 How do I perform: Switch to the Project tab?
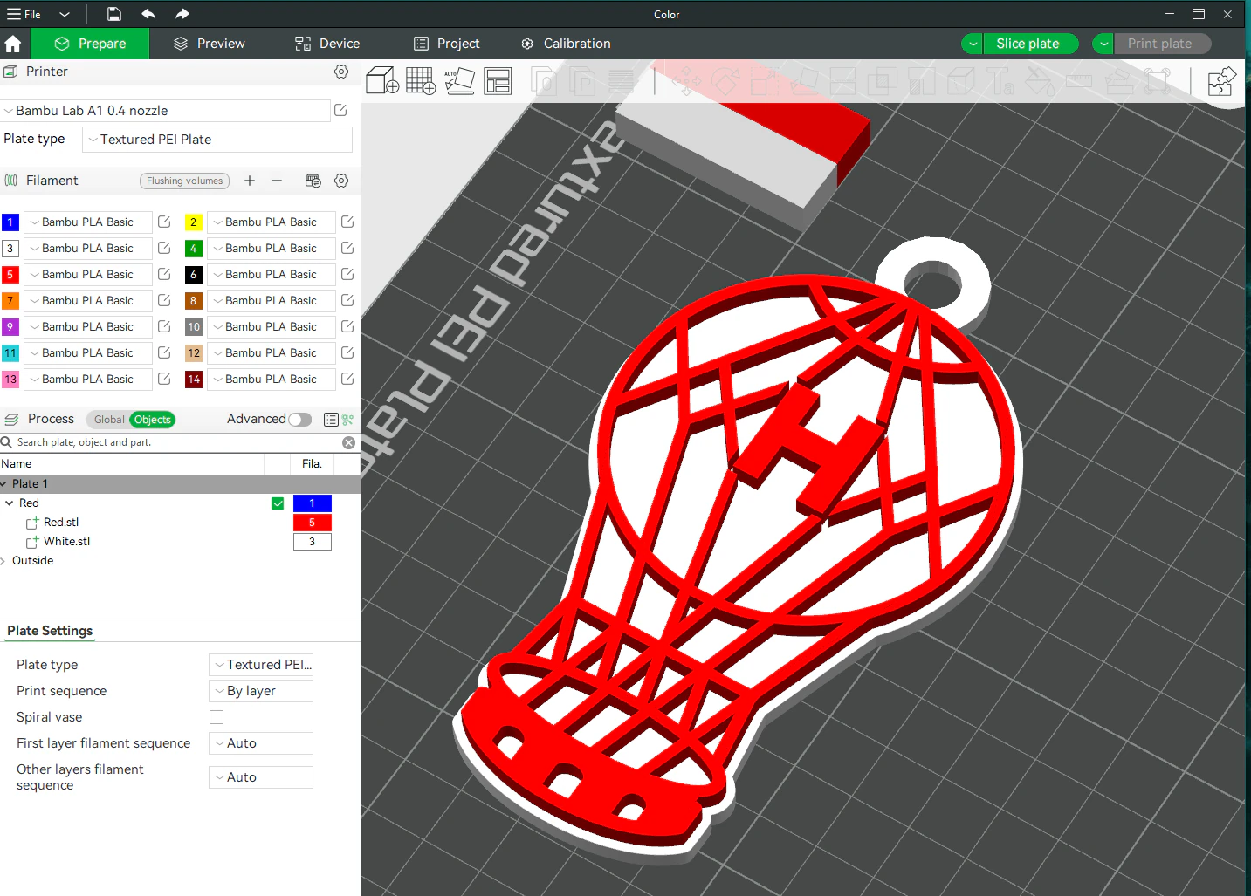click(x=446, y=44)
